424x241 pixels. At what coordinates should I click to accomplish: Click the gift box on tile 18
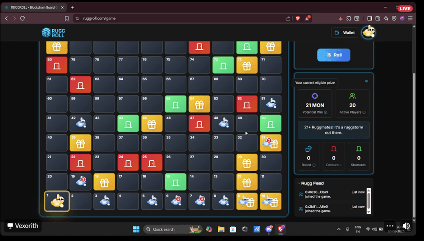pos(104,182)
